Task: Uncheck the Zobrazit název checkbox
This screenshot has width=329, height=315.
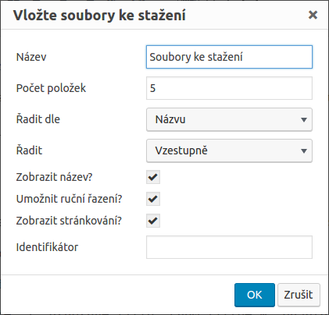Action: 153,177
